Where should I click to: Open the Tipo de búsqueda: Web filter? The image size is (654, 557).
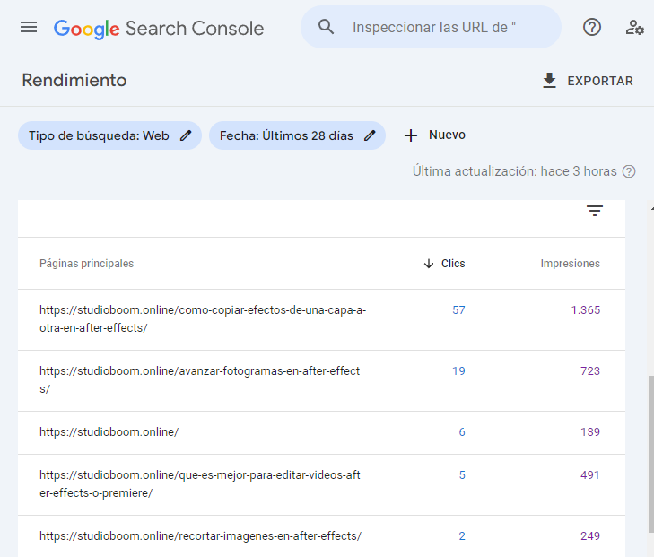coord(99,135)
